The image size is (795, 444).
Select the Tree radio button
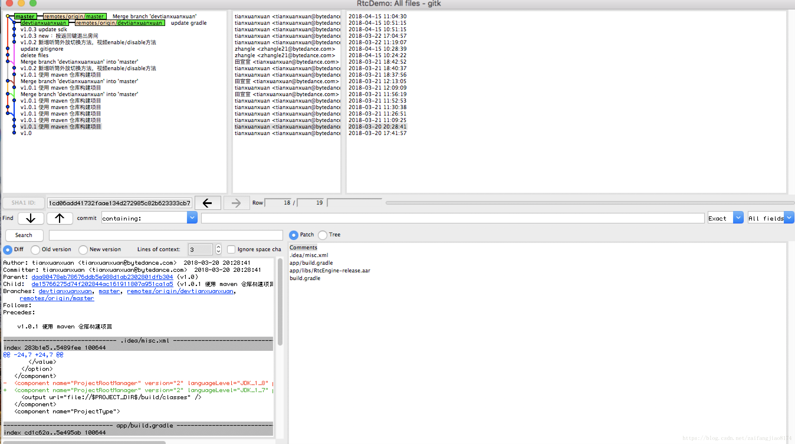[323, 235]
